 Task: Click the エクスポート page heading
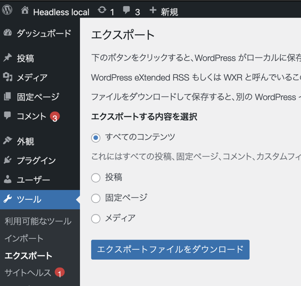(x=123, y=35)
